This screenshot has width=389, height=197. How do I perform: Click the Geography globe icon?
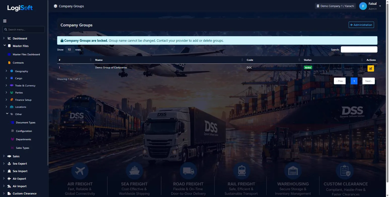click(12, 71)
